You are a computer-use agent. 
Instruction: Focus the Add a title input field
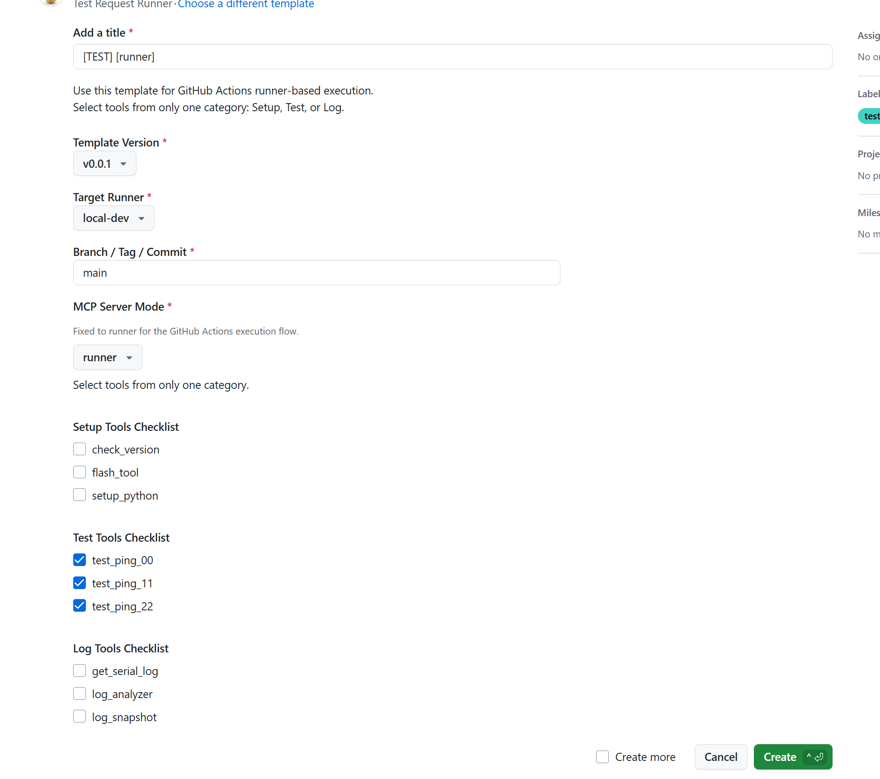452,57
